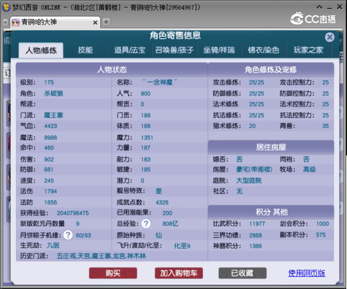Click the help icon beside 月饼粽子机缘
347x289 pixels.
(68, 235)
